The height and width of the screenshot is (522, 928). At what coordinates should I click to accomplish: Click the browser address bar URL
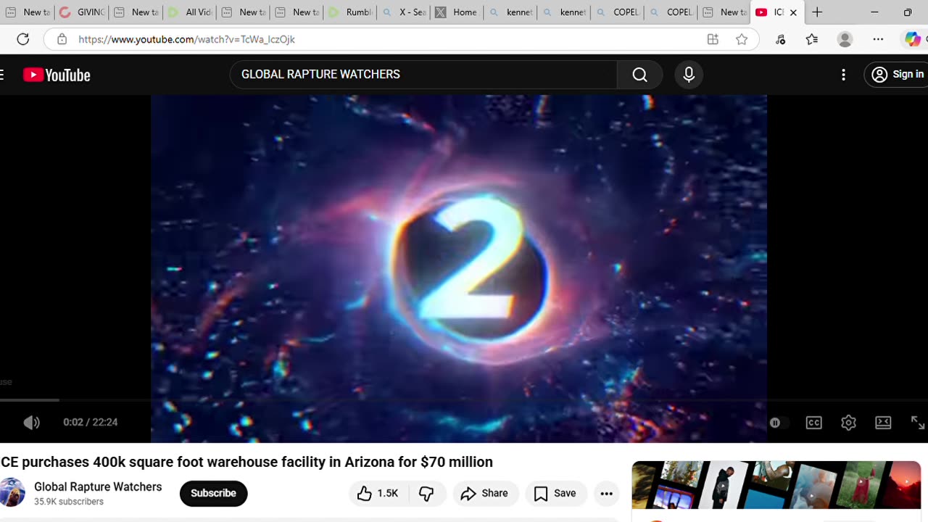pos(186,39)
